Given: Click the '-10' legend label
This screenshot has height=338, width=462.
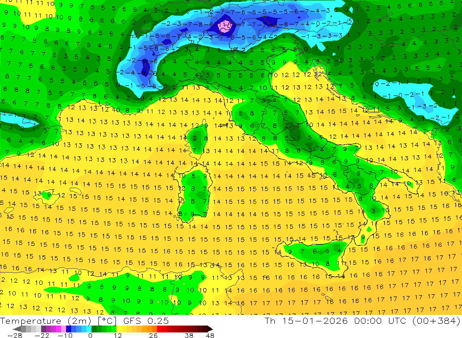Looking at the screenshot, I should (65, 335).
